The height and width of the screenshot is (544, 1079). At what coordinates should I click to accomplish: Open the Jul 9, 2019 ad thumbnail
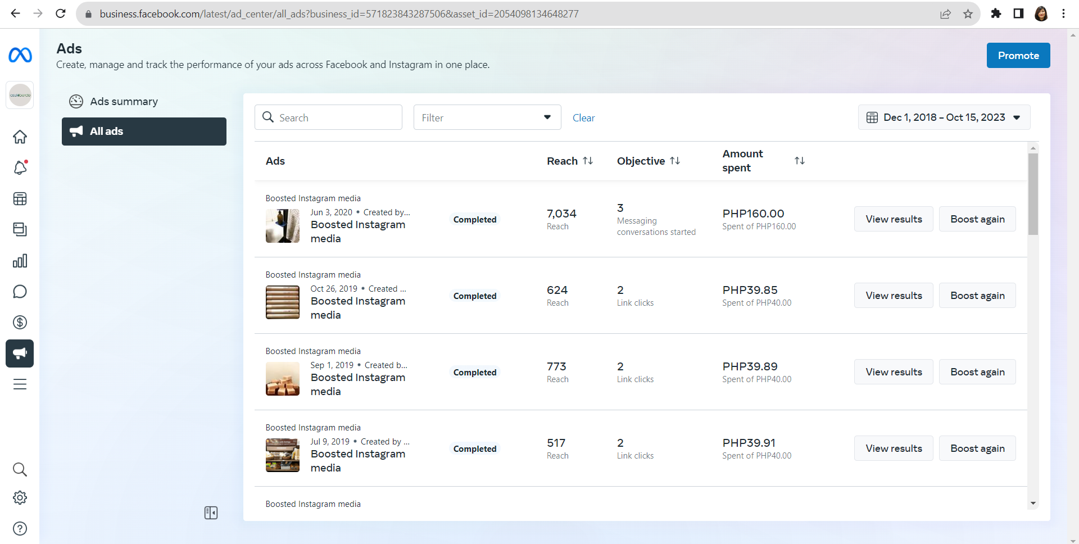283,455
